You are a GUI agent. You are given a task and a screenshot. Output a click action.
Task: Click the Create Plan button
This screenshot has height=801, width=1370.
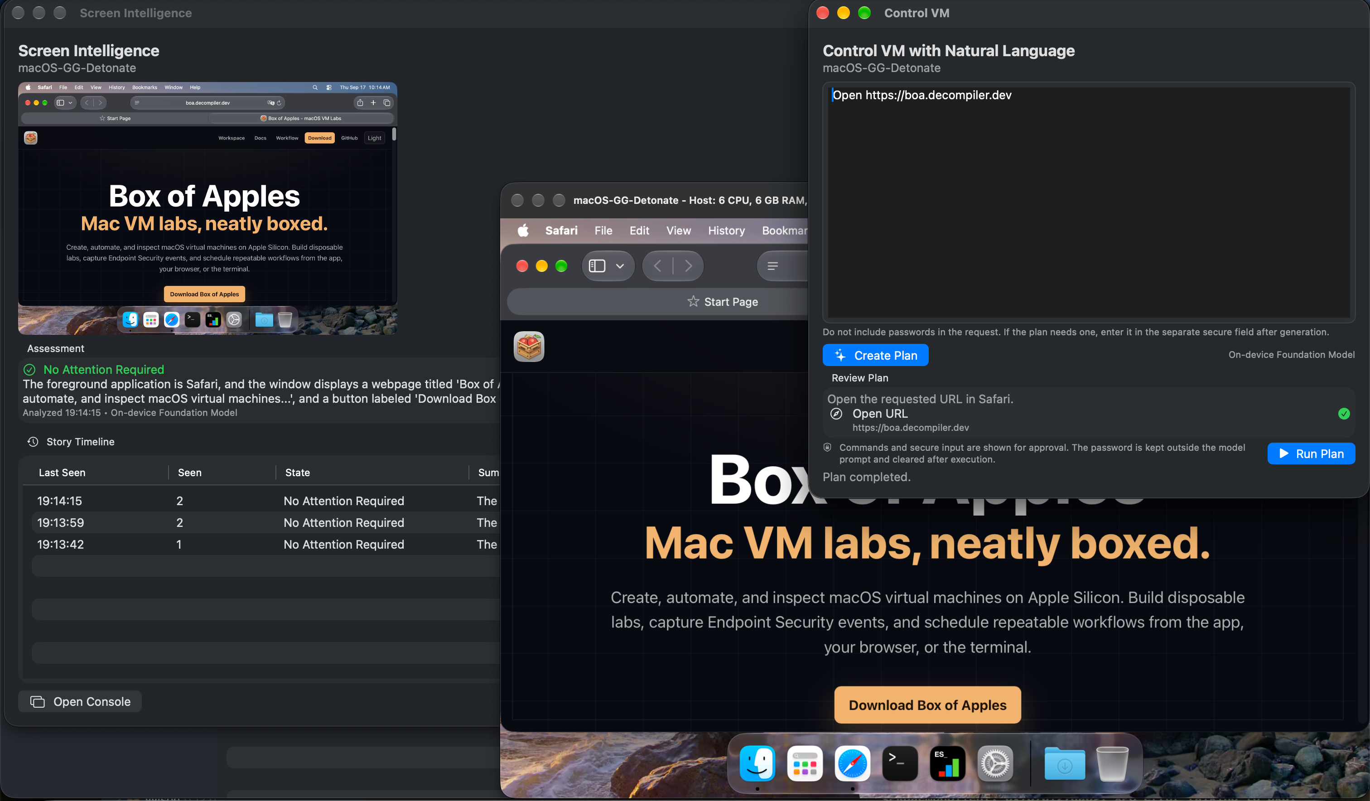point(875,355)
